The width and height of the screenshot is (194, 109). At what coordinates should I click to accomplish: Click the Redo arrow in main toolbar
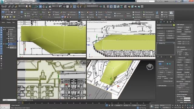click(x=5, y=6)
